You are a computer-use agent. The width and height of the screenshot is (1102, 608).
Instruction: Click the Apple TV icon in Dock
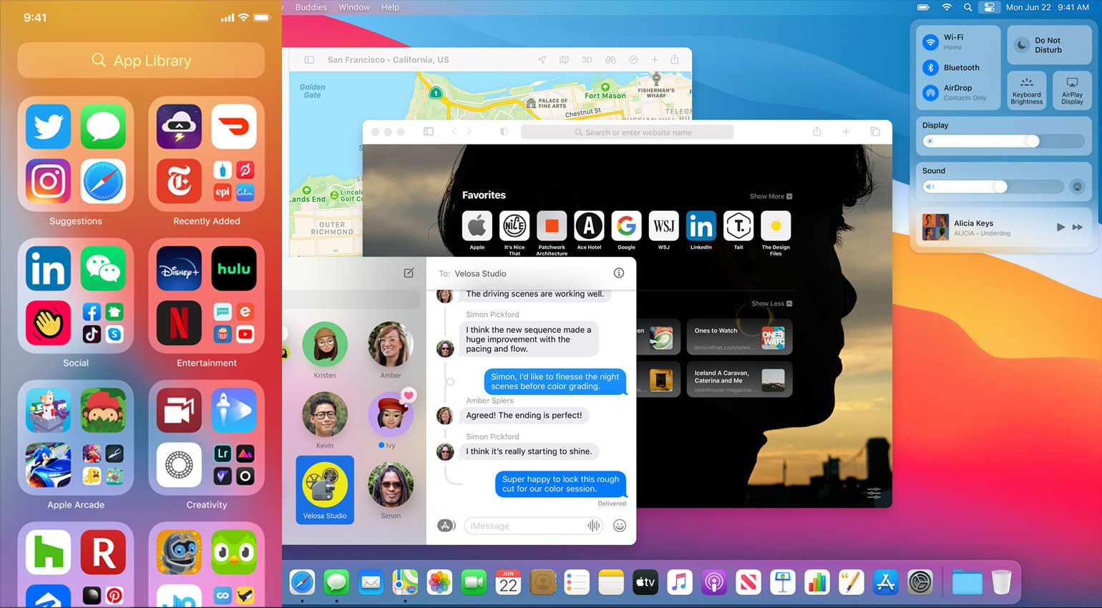(x=645, y=582)
